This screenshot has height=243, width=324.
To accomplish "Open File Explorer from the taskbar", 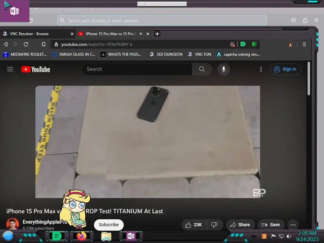I will tap(106, 236).
